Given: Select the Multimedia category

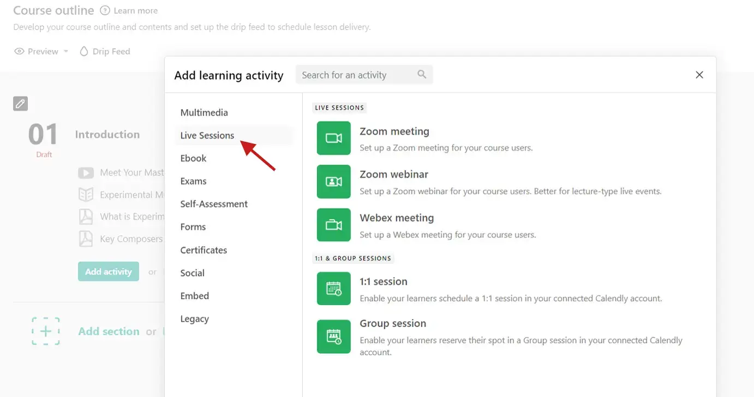Looking at the screenshot, I should click(x=204, y=112).
